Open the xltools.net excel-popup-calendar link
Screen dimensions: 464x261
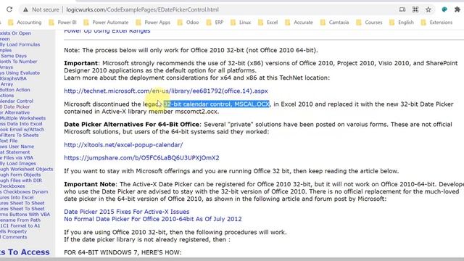(123, 145)
